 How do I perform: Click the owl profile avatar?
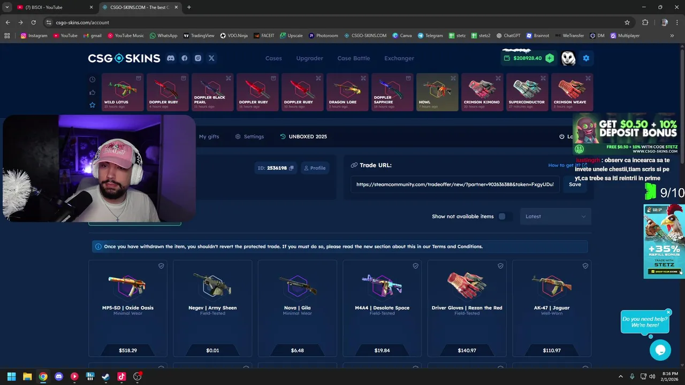(x=568, y=58)
